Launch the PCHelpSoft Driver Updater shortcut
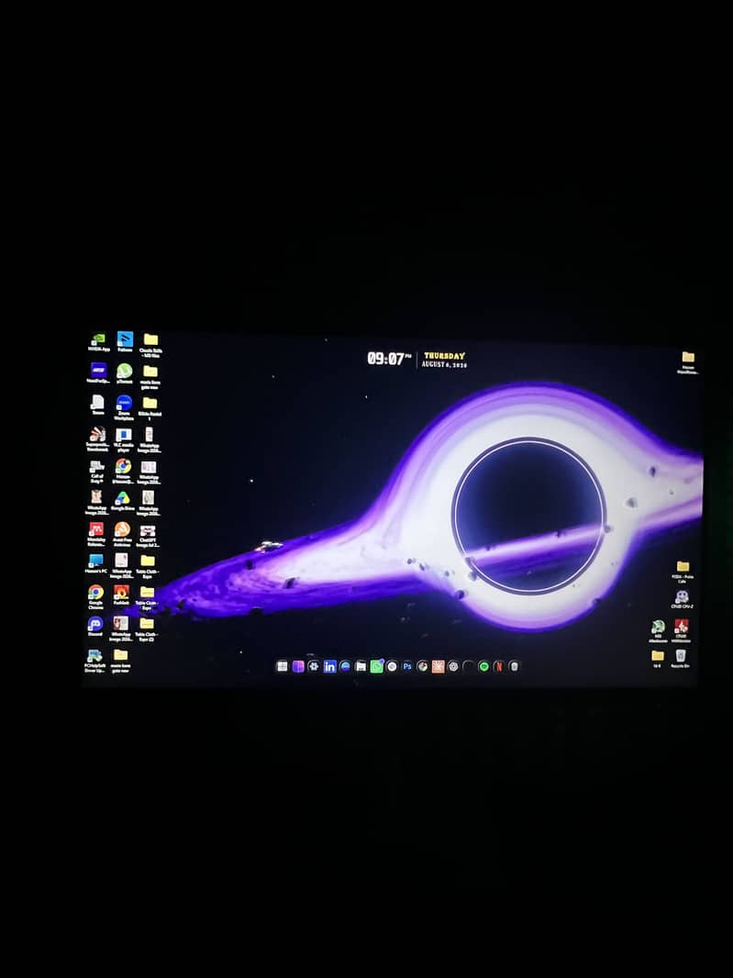Viewport: 733px width, 978px height. pyautogui.click(x=94, y=661)
